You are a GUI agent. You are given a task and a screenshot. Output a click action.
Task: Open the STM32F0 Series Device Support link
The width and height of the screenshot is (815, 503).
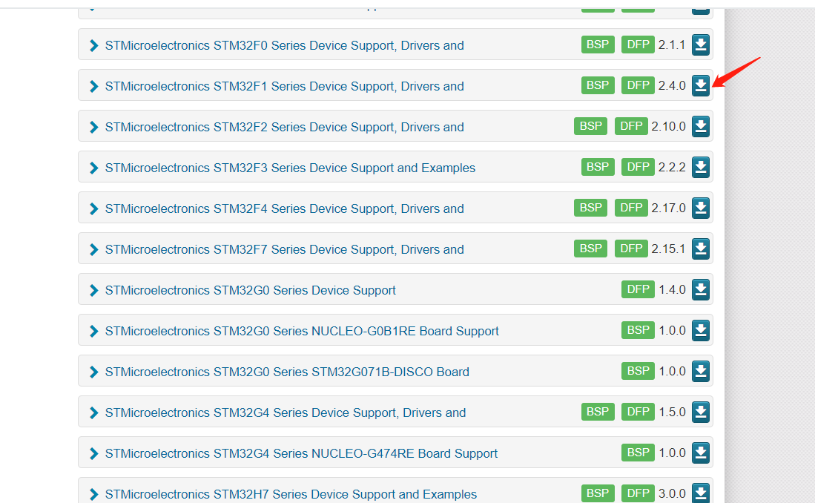coord(284,46)
